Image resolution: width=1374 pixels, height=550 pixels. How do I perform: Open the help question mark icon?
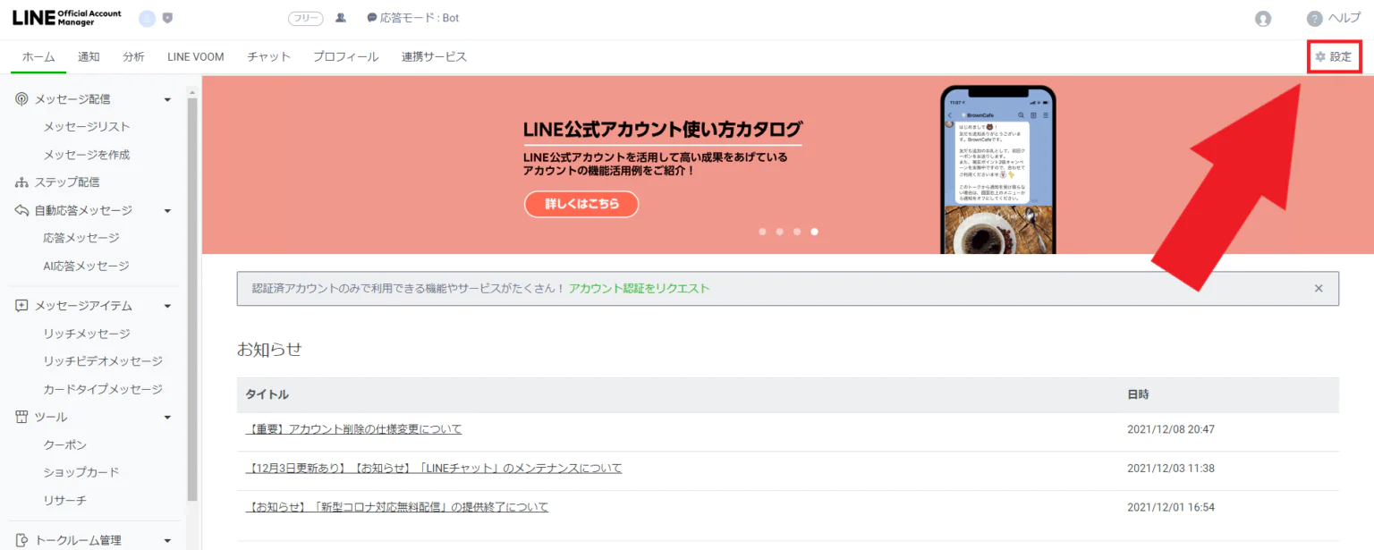1314,19
